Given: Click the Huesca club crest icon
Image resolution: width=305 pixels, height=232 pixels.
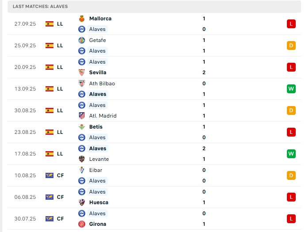Looking at the screenshot, I should click(81, 202).
